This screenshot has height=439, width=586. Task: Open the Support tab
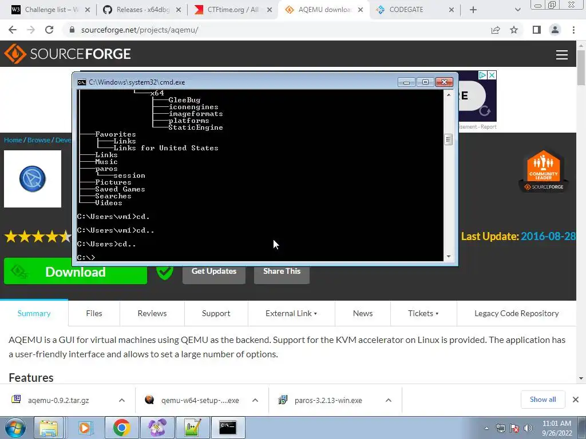216,313
